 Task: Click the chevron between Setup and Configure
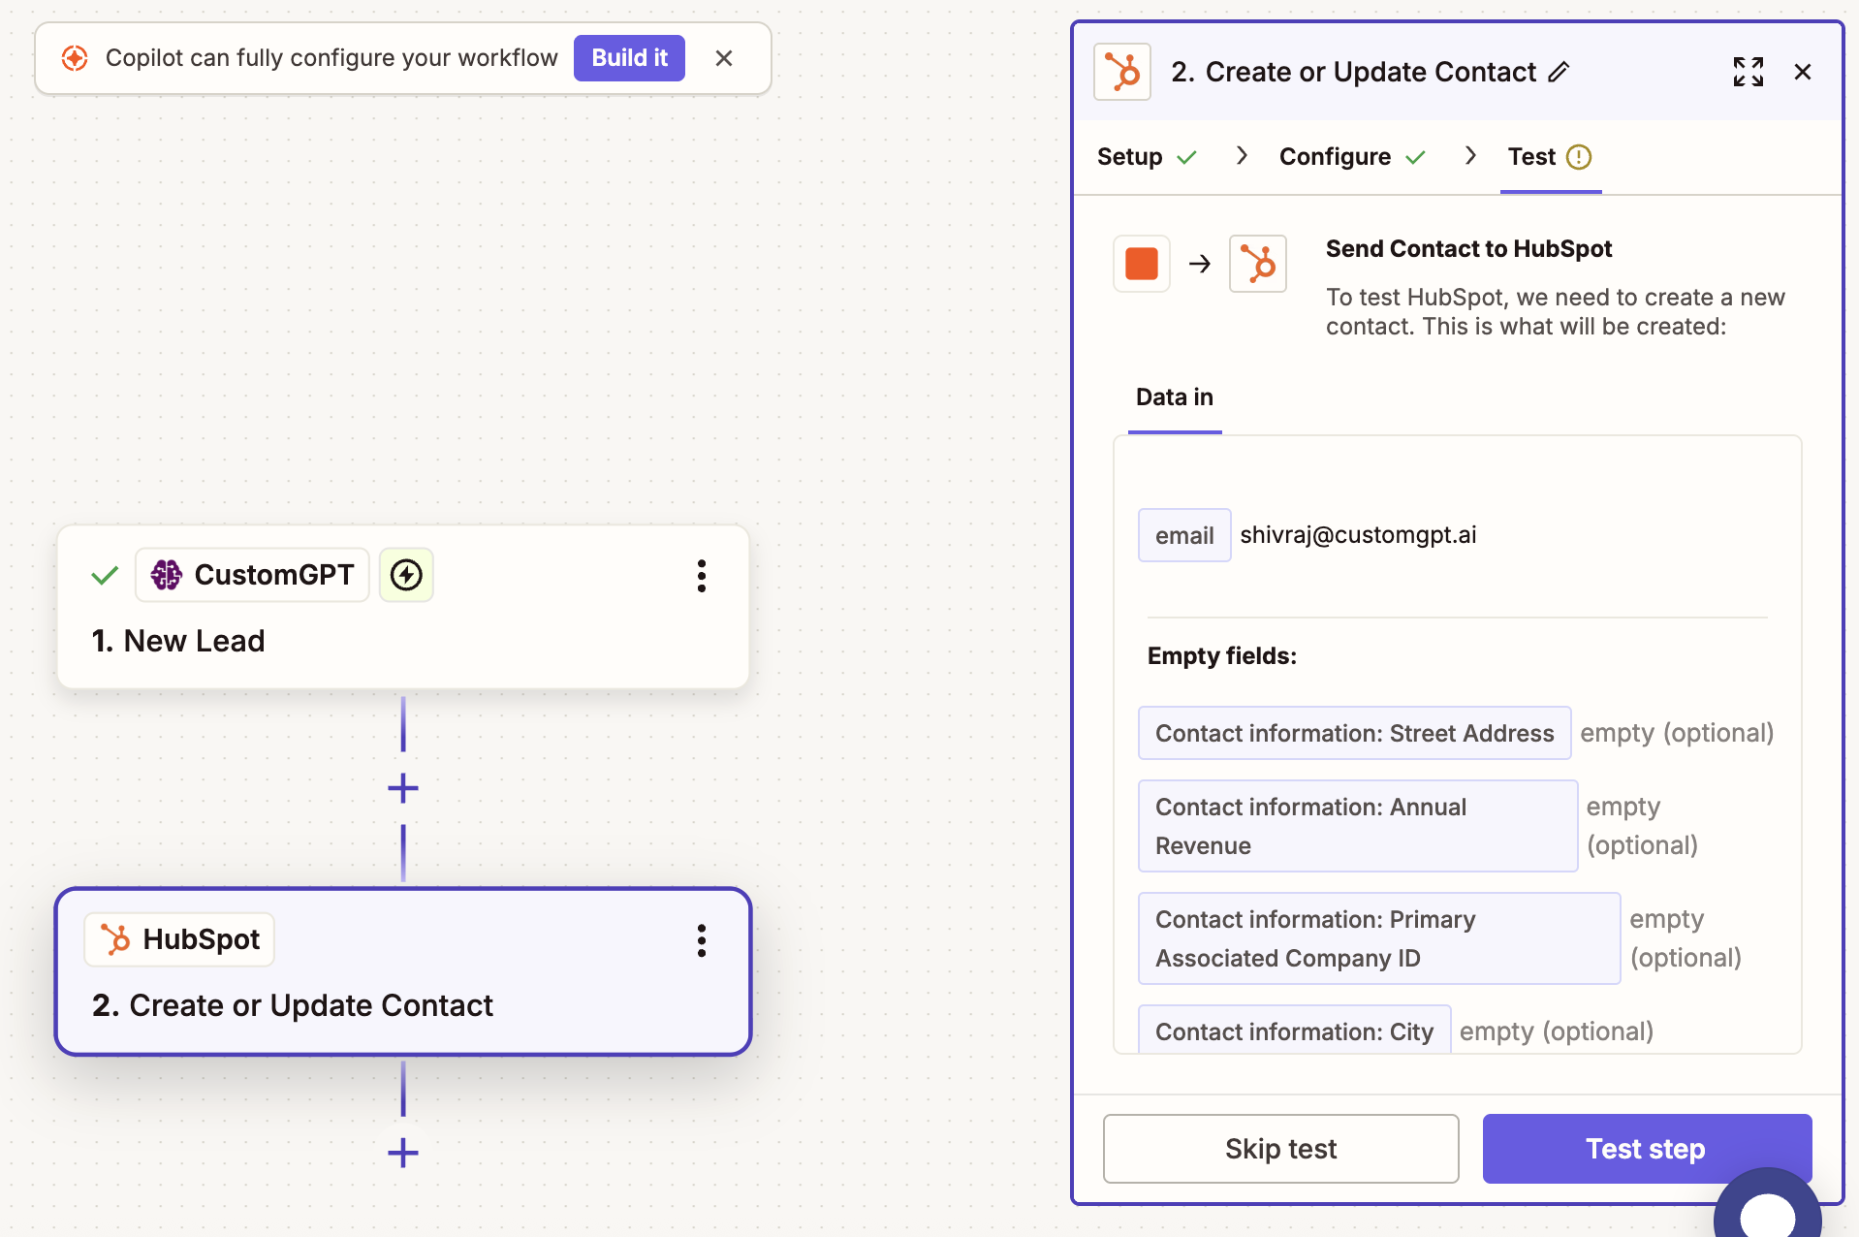point(1242,156)
